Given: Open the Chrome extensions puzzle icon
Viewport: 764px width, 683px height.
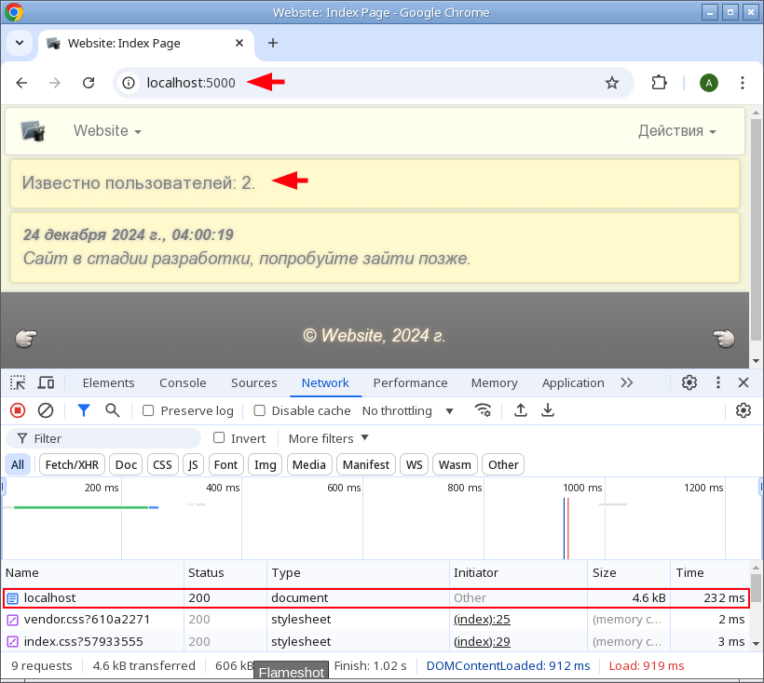Looking at the screenshot, I should point(660,83).
